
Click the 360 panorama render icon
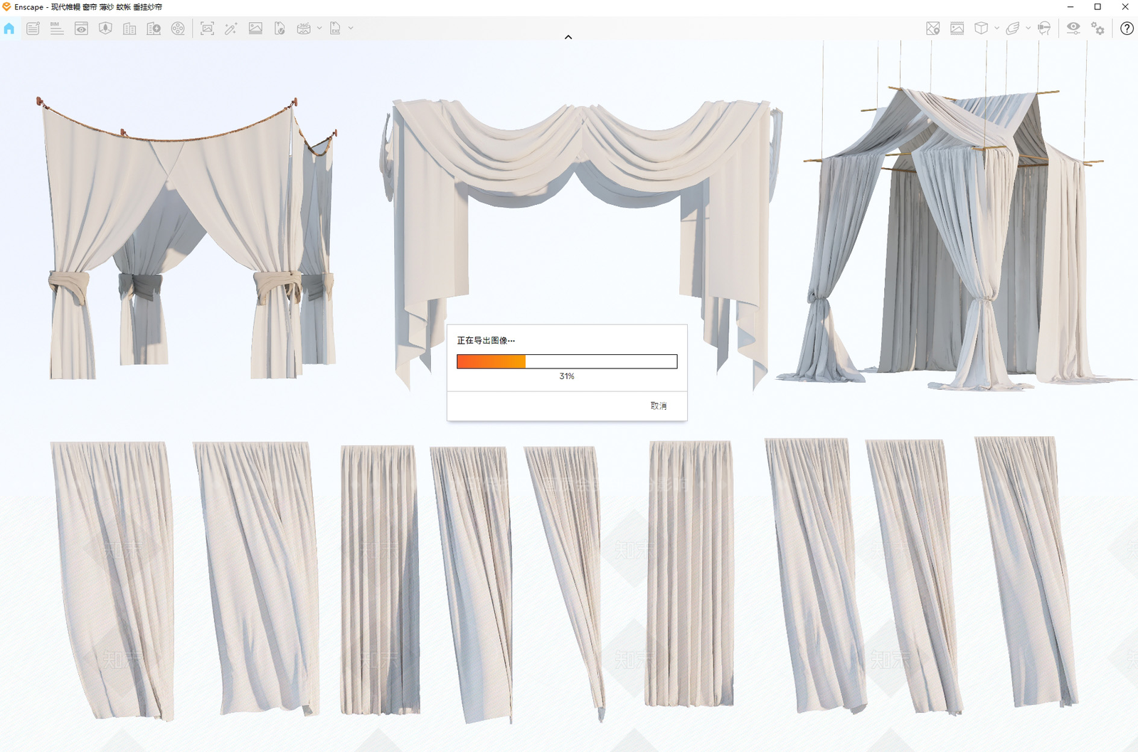click(x=304, y=28)
